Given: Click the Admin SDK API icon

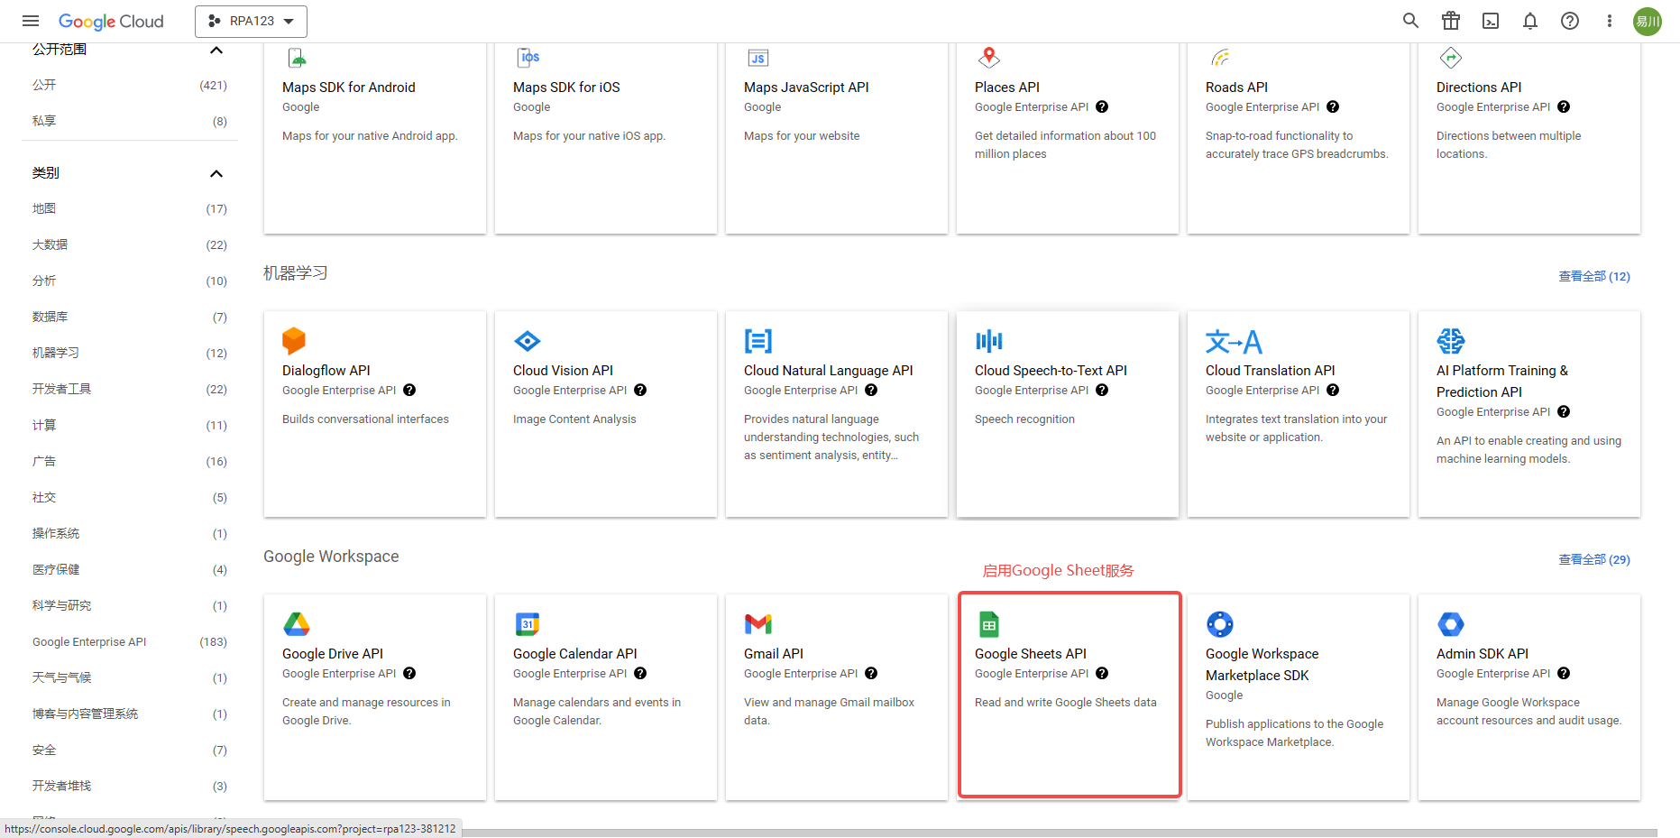Looking at the screenshot, I should click(x=1451, y=623).
